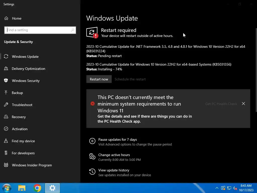Image resolution: width=257 pixels, height=193 pixels.
Task: Open the Start menu orb
Action: click(7, 188)
